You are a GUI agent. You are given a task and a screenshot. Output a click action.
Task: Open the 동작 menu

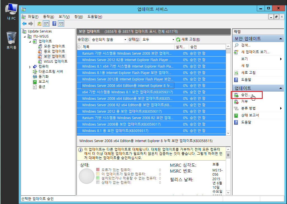coord(48,17)
